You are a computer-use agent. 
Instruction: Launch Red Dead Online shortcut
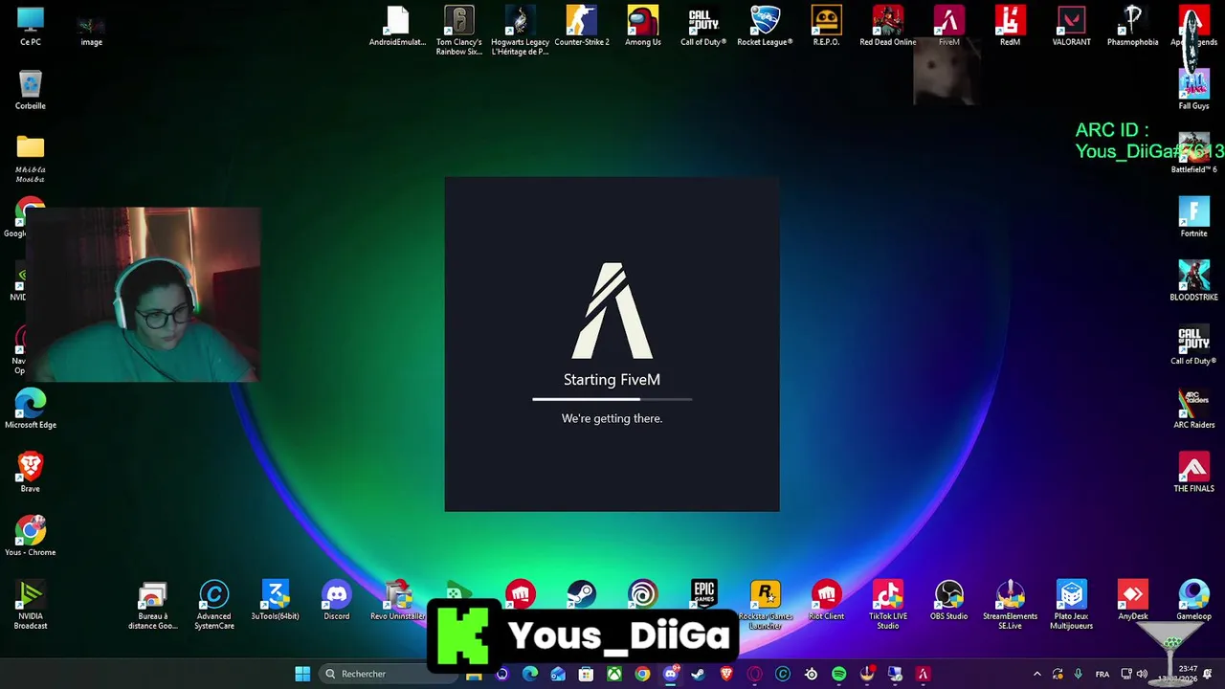tap(888, 27)
